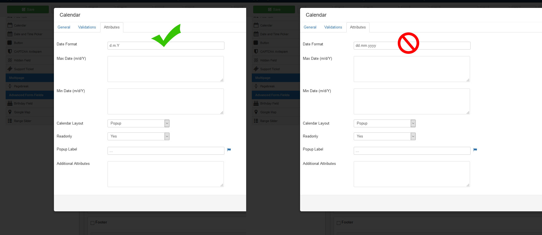Collapse the Multipage section header in right sidebar
The height and width of the screenshot is (235, 542).
pyautogui.click(x=276, y=78)
